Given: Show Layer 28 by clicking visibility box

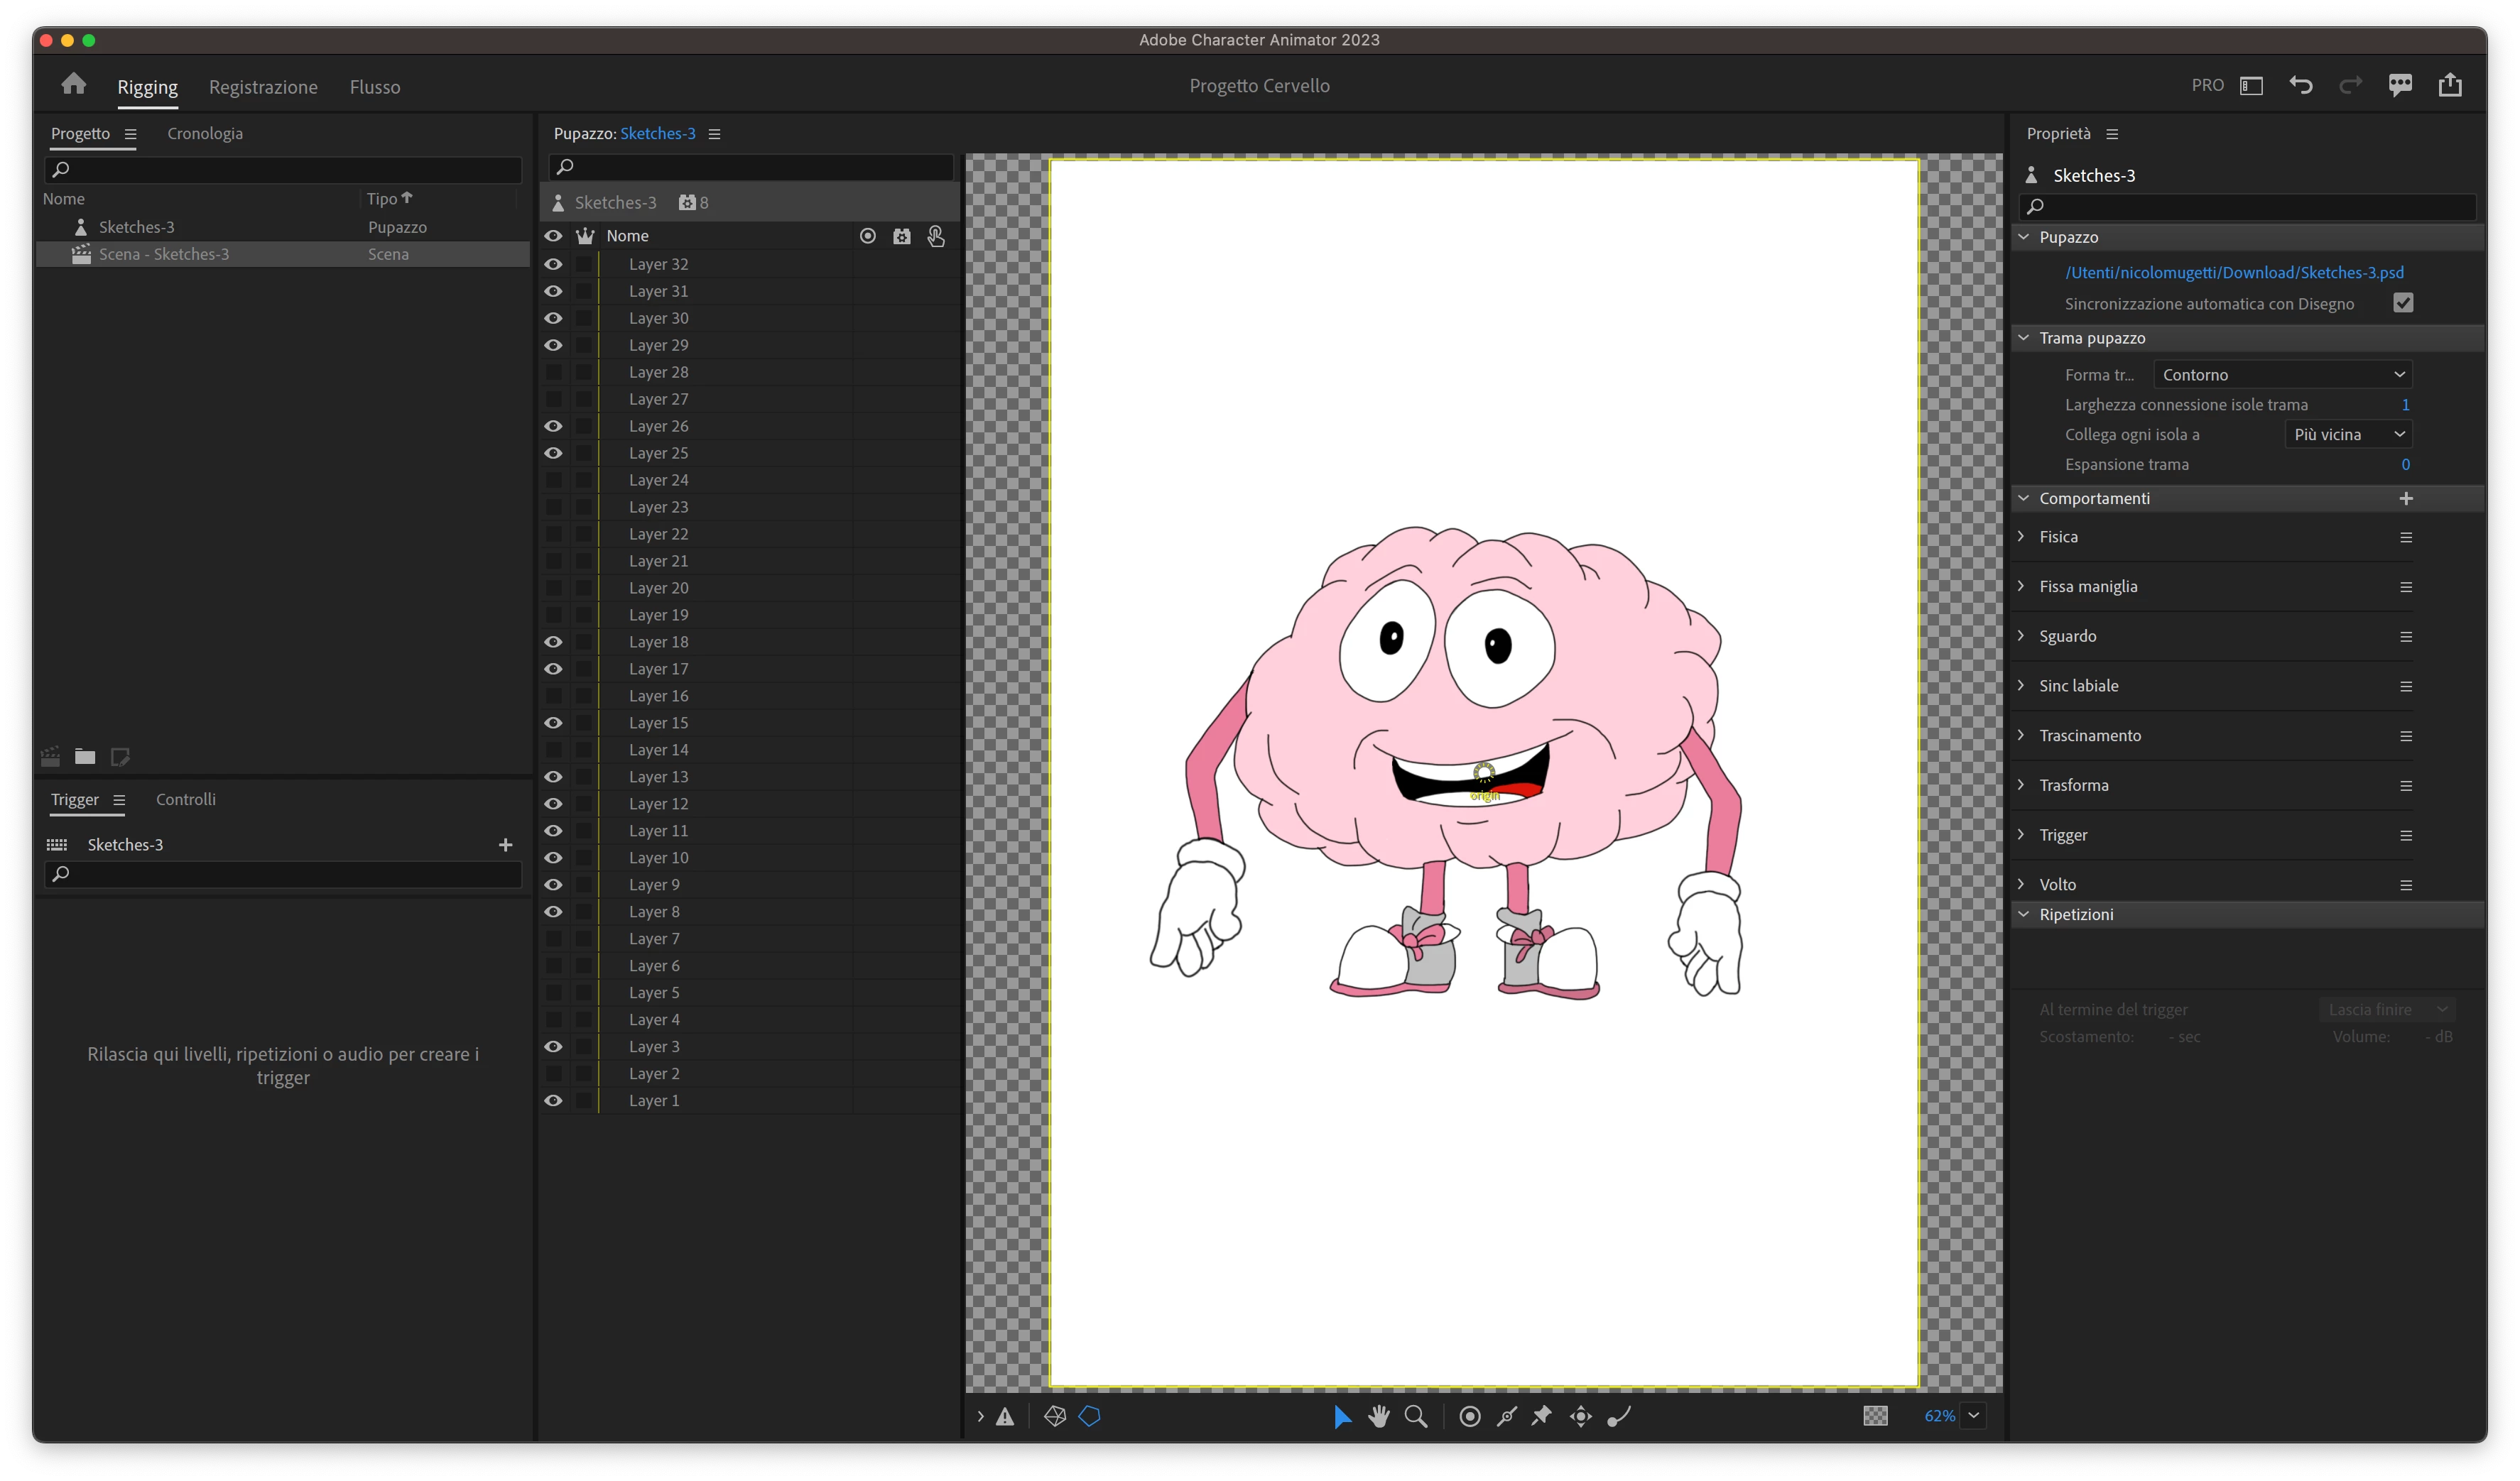Looking at the screenshot, I should [x=553, y=372].
